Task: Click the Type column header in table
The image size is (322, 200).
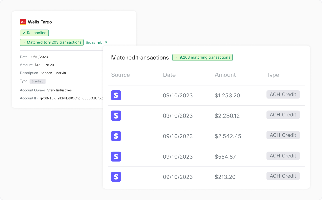Action: [273, 75]
